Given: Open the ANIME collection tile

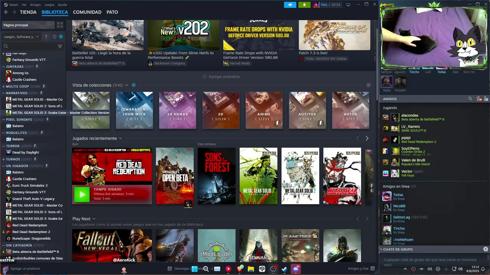Looking at the screenshot, I should coord(264,110).
